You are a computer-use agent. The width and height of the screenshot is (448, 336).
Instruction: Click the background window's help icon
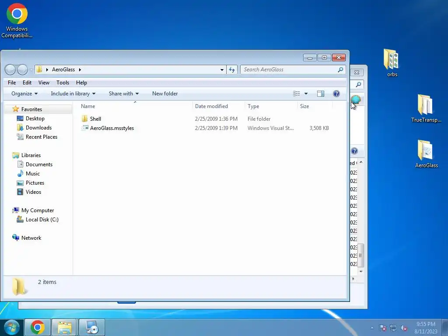(354, 151)
